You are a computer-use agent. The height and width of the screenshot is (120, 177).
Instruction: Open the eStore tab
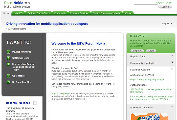(128, 13)
